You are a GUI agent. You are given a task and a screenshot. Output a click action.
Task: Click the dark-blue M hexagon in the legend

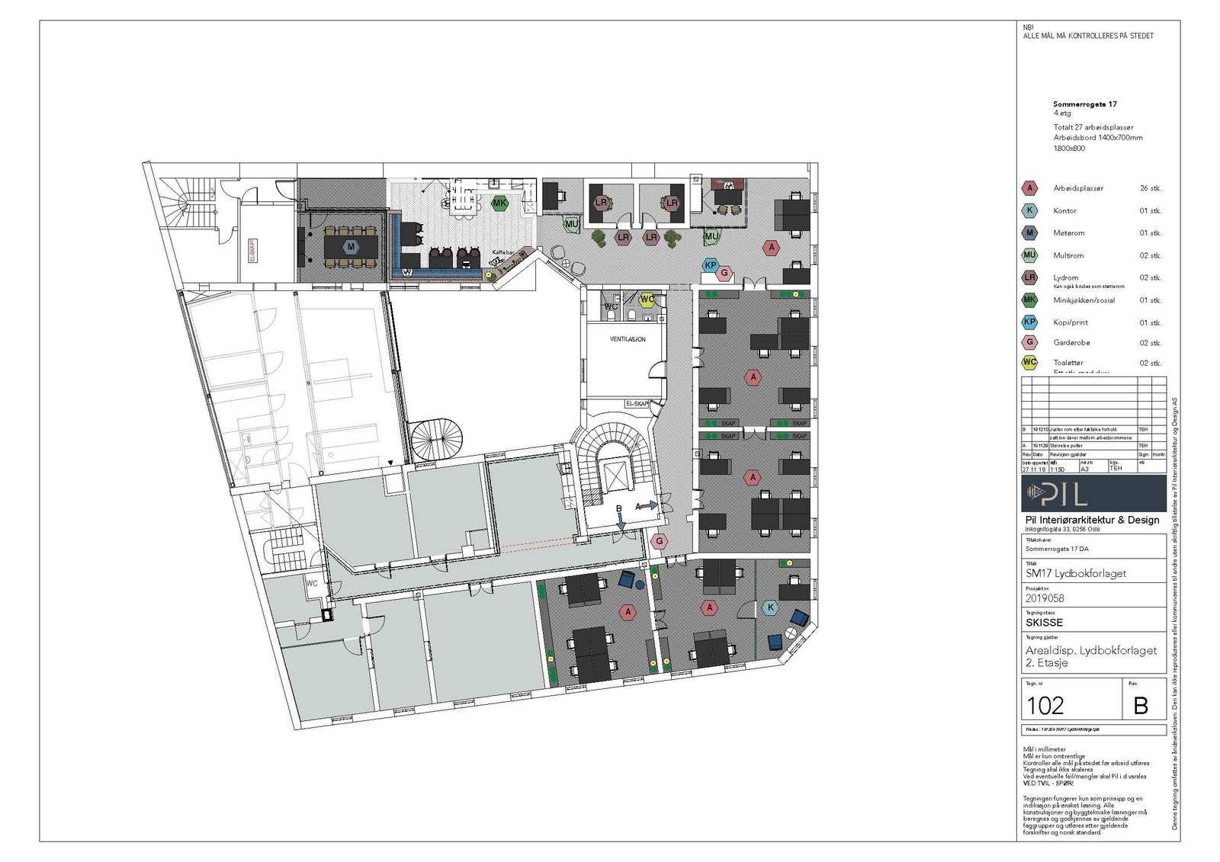click(x=1029, y=232)
